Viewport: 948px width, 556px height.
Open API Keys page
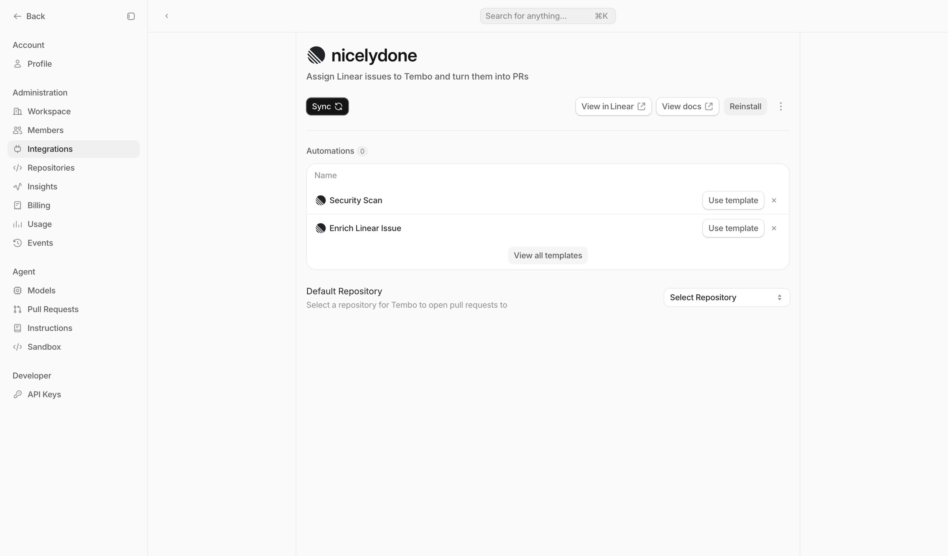click(x=73, y=395)
